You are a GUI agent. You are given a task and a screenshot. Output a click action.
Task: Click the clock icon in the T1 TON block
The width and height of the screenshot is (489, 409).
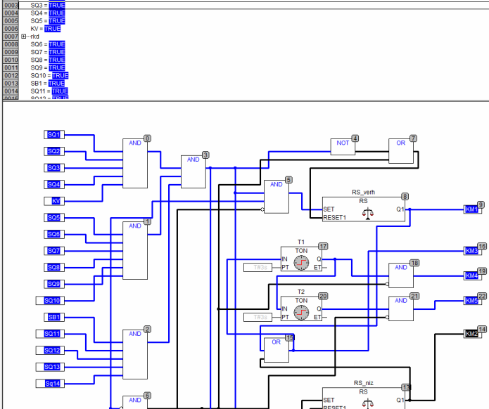pos(301,263)
